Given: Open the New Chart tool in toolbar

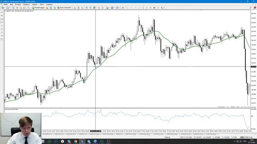Looking at the screenshot, I should [x=2, y=8].
